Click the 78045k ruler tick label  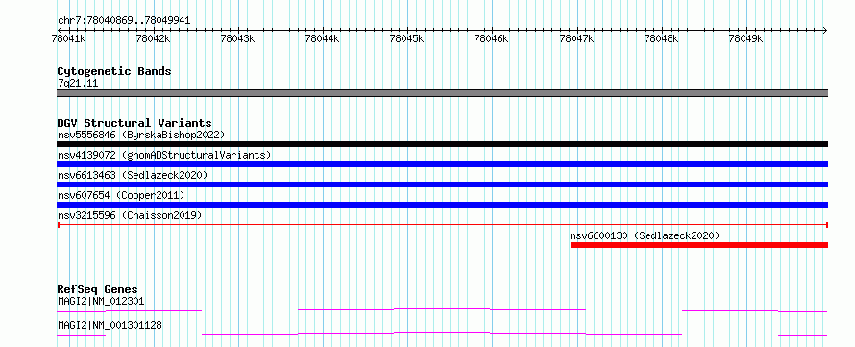[x=407, y=38]
